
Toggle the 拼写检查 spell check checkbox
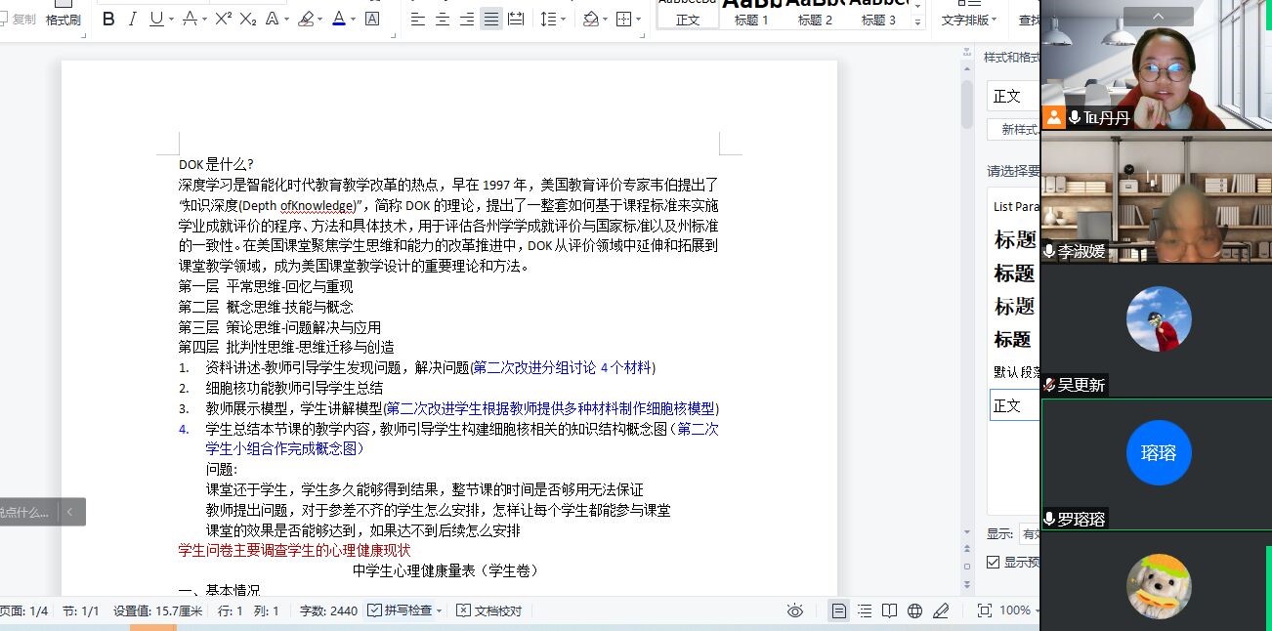coord(375,610)
